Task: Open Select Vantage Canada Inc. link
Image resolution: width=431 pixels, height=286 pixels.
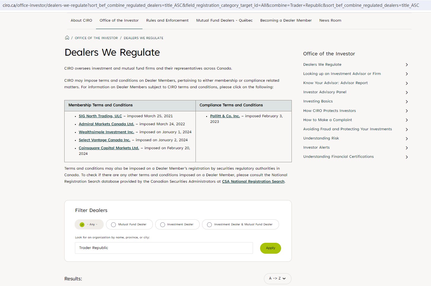Action: click(x=105, y=140)
